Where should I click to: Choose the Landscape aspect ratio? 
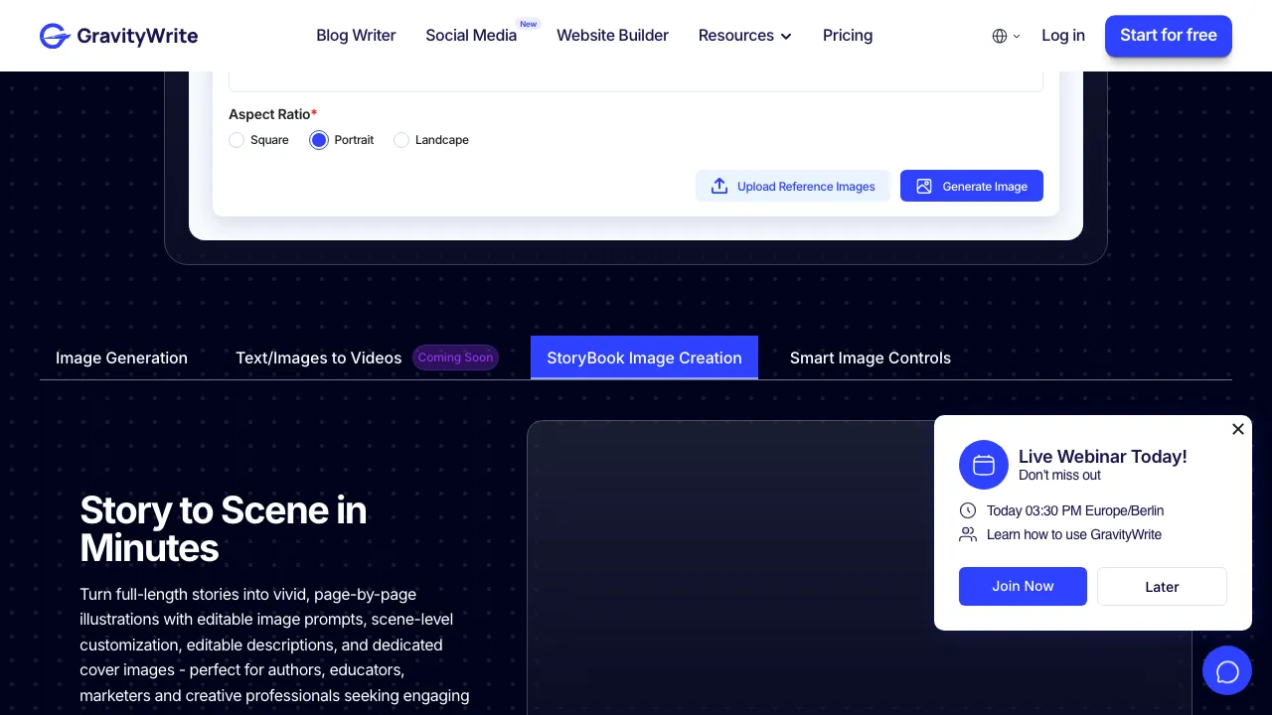click(x=401, y=140)
